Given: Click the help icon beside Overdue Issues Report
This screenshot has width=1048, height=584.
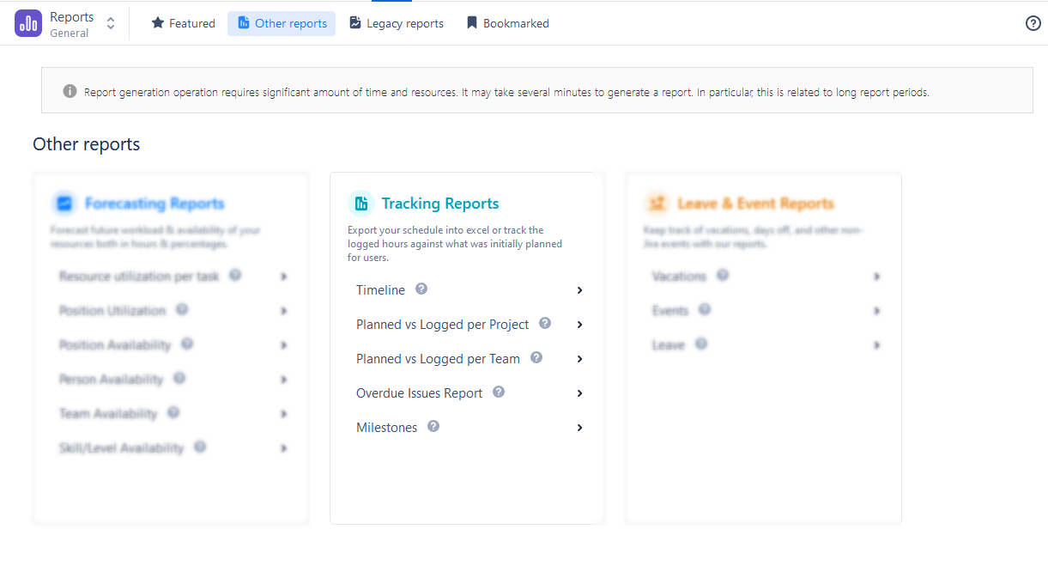Looking at the screenshot, I should point(498,392).
